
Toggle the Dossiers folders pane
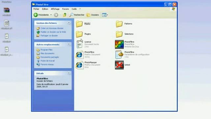click(93, 15)
